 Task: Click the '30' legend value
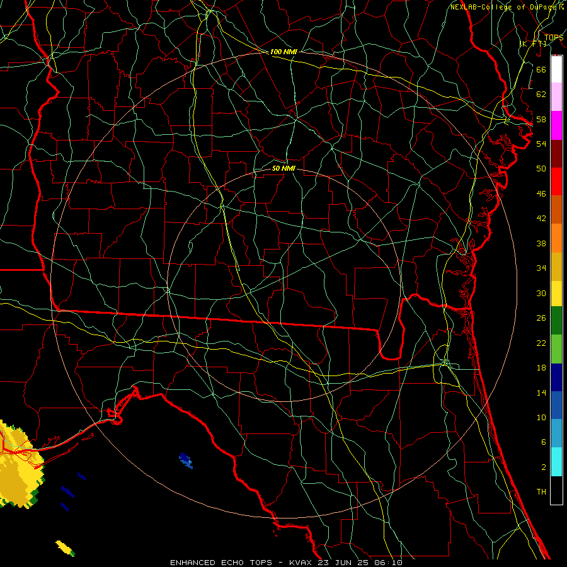(541, 293)
